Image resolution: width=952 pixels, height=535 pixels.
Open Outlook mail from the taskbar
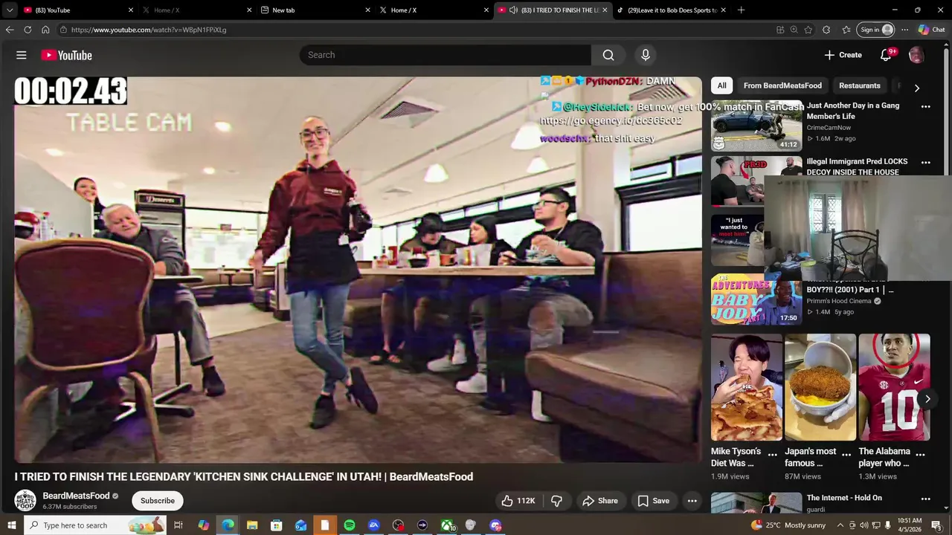click(x=300, y=525)
